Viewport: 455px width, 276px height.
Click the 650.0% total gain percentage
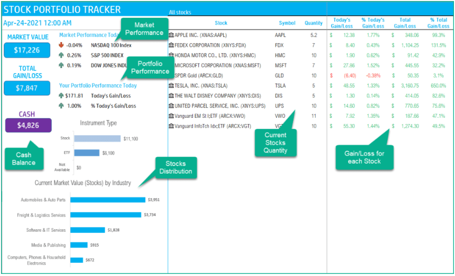439,86
